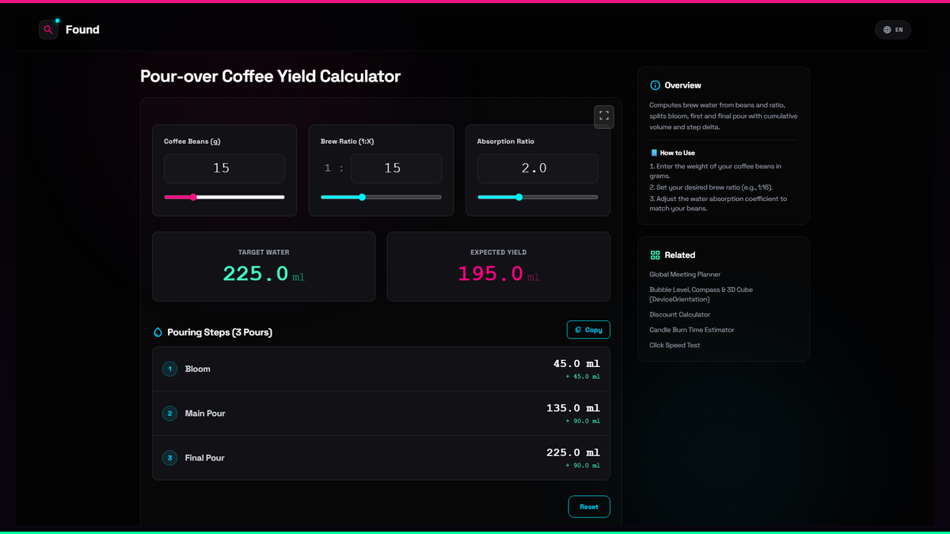Click the Found magnifier logo icon
Screen dimensions: 950x534
(x=48, y=30)
